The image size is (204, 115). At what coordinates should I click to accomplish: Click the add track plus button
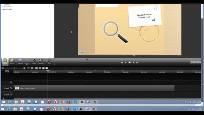[x=11, y=82]
